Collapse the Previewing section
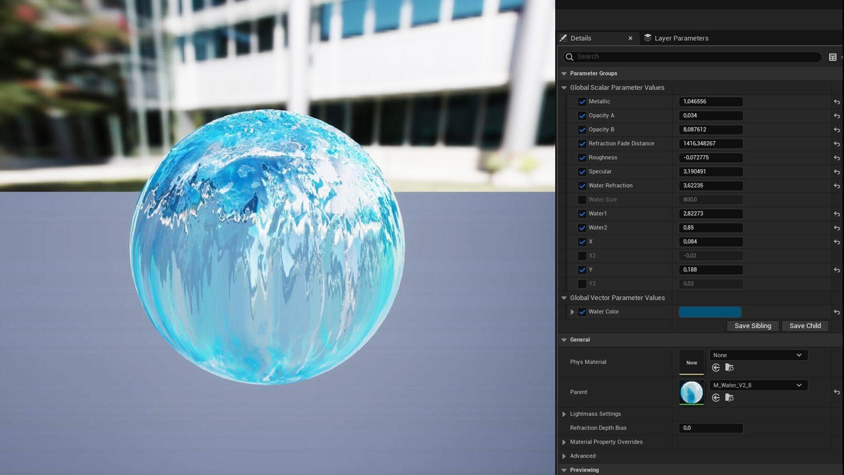The height and width of the screenshot is (475, 844). pos(564,470)
